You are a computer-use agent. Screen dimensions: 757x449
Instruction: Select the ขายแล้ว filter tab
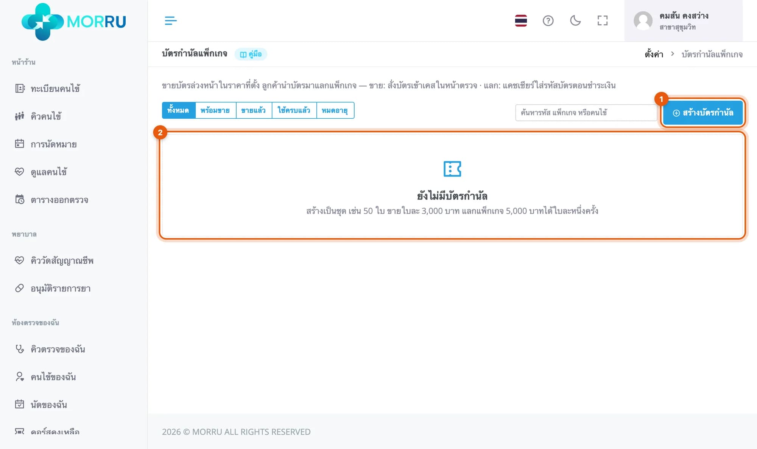coord(253,110)
